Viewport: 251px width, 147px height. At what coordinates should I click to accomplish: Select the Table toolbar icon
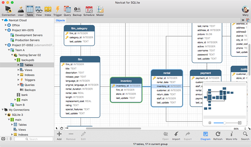tap(30, 11)
